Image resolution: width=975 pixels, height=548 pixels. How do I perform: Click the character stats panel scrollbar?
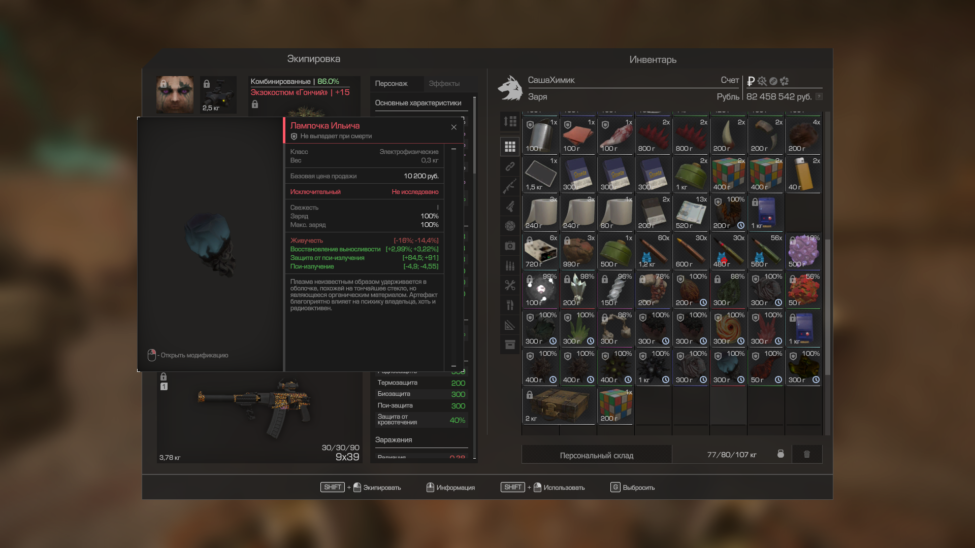pos(475,135)
